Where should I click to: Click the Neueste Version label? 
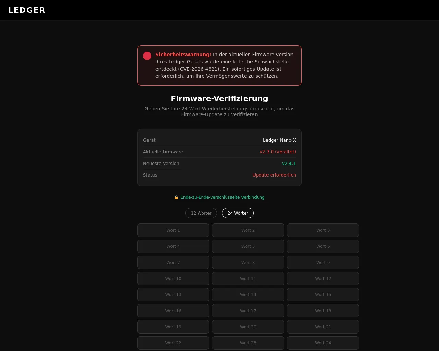[161, 163]
